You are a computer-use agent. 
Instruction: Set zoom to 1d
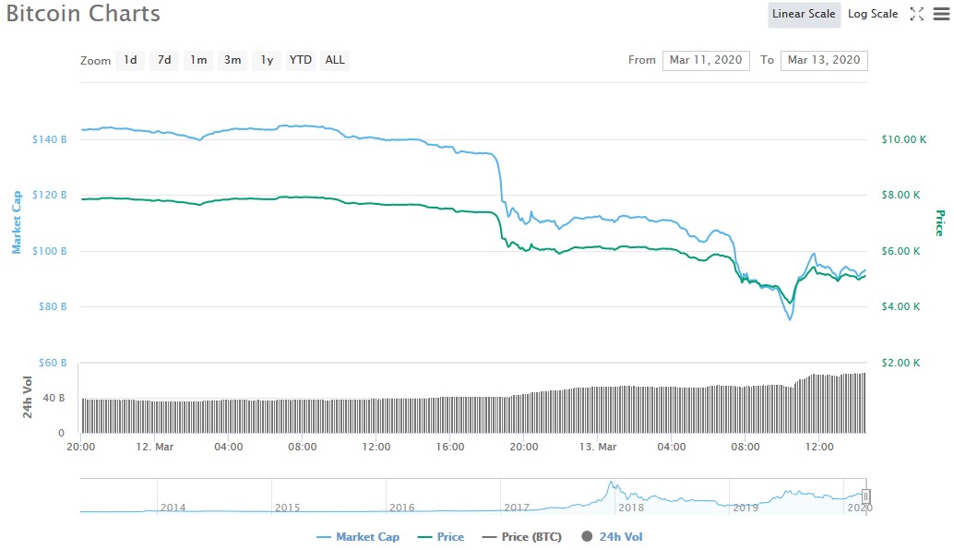point(130,60)
